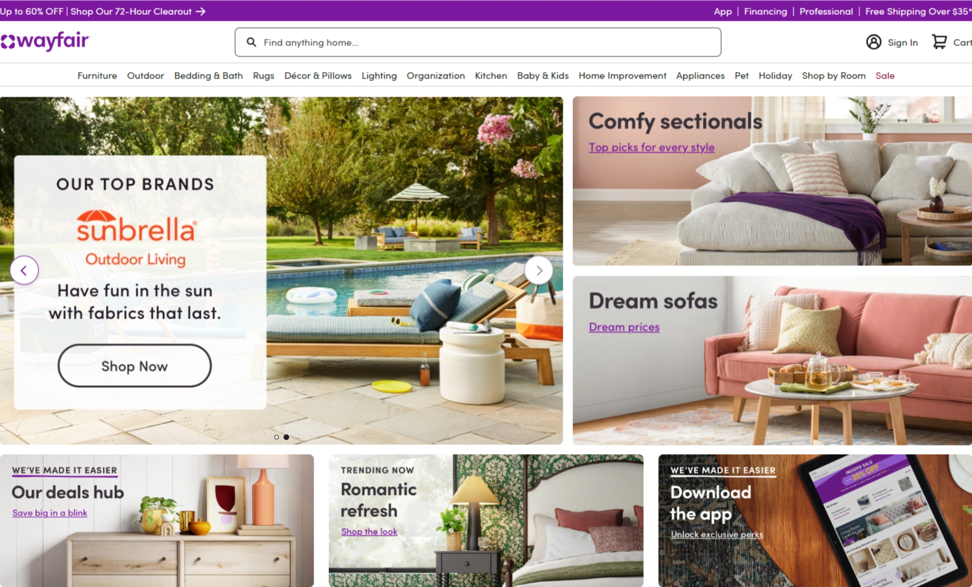Click the Dream sofas heading
This screenshot has height=587, width=972.
coord(653,301)
